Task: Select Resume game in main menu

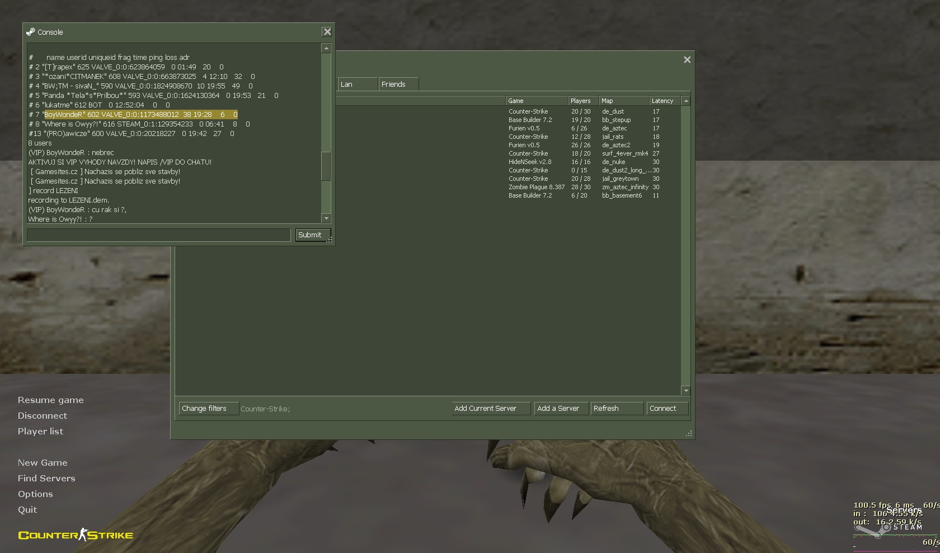Action: [50, 400]
